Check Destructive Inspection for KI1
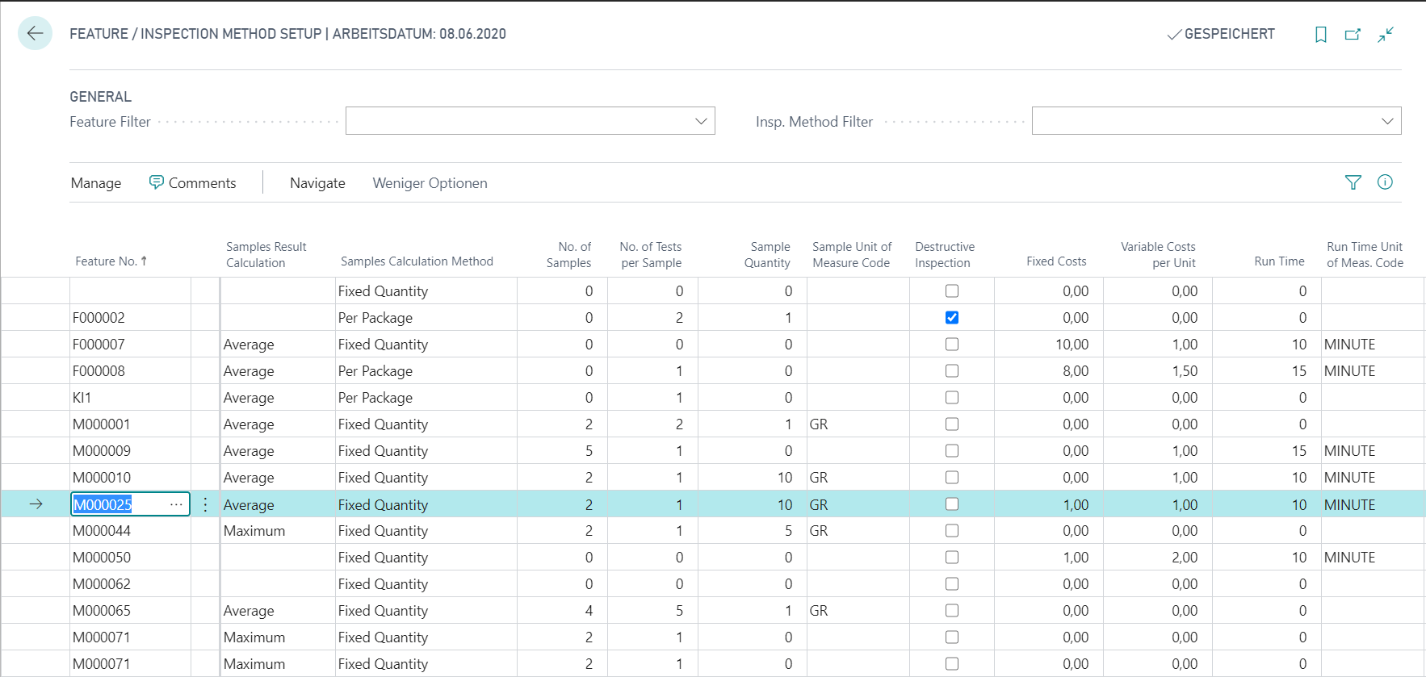 pyautogui.click(x=952, y=397)
